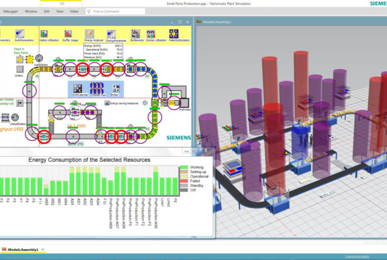This screenshot has height=260, width=387.
Task: Click the chart title Energy Consumption of the Selected Resources
Action: click(90, 160)
